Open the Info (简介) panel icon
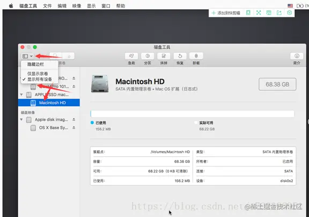 297,56
